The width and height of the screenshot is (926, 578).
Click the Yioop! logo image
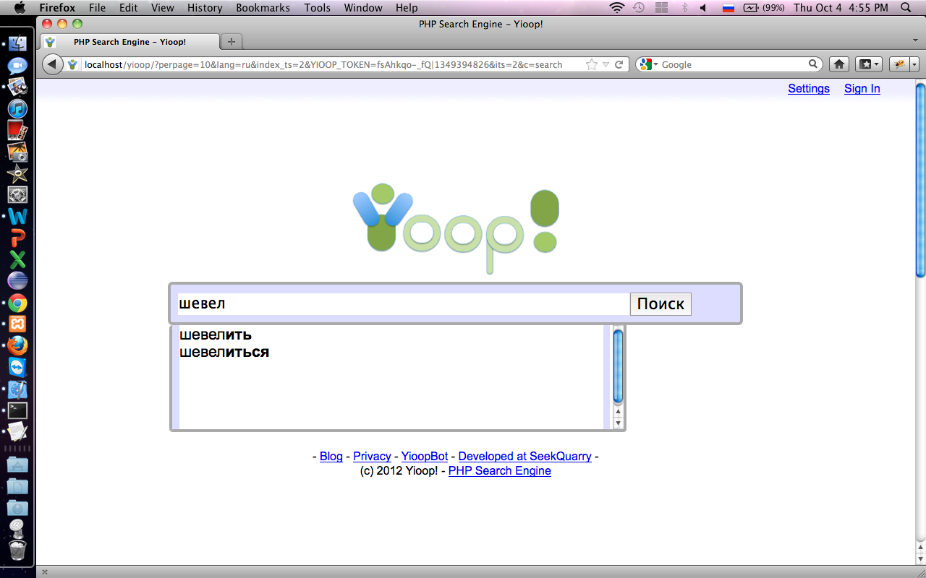coord(456,230)
